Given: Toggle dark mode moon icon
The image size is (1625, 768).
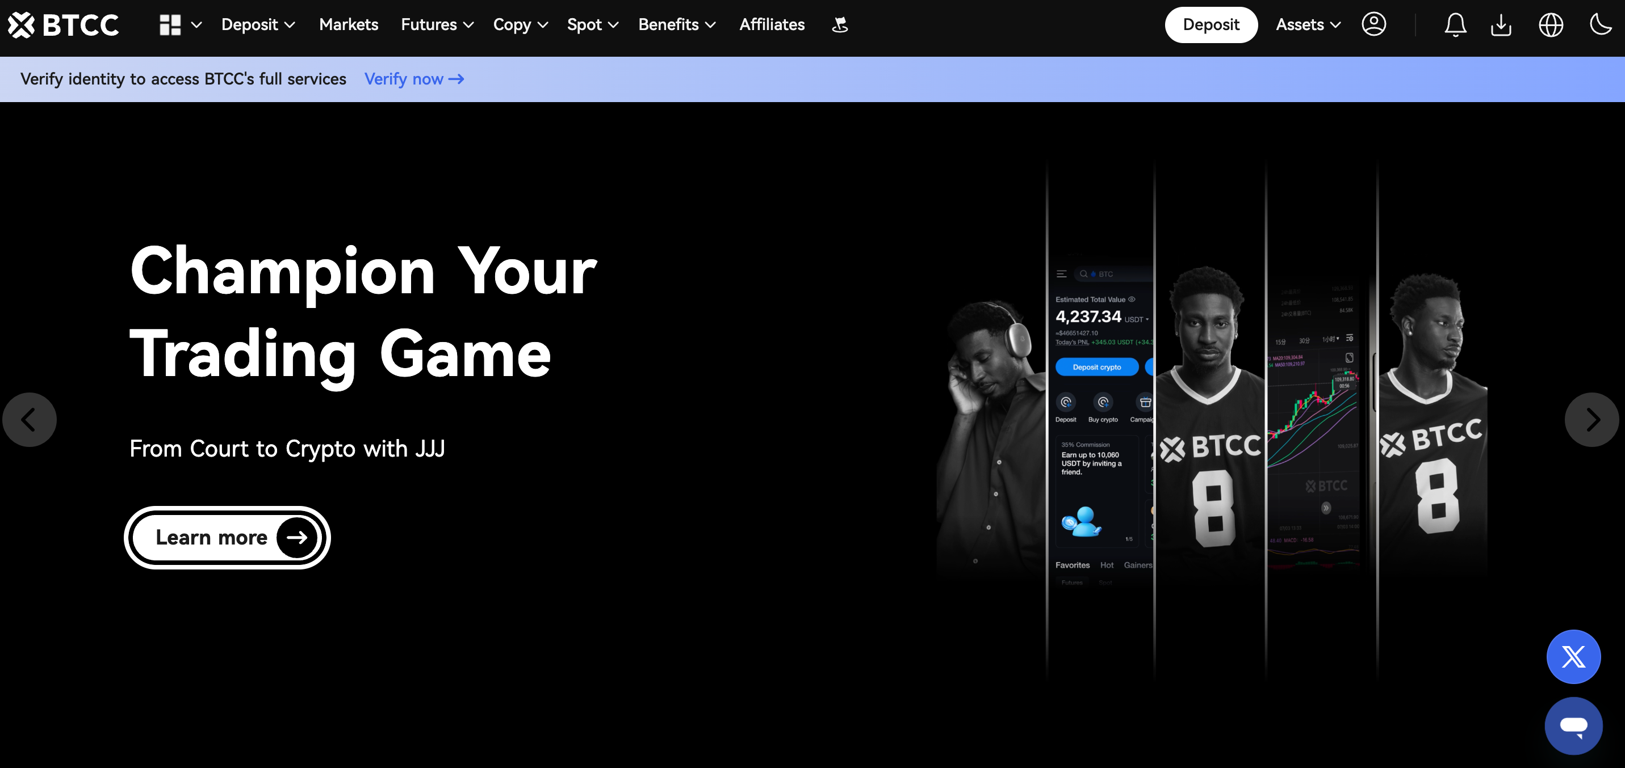Looking at the screenshot, I should (x=1601, y=24).
